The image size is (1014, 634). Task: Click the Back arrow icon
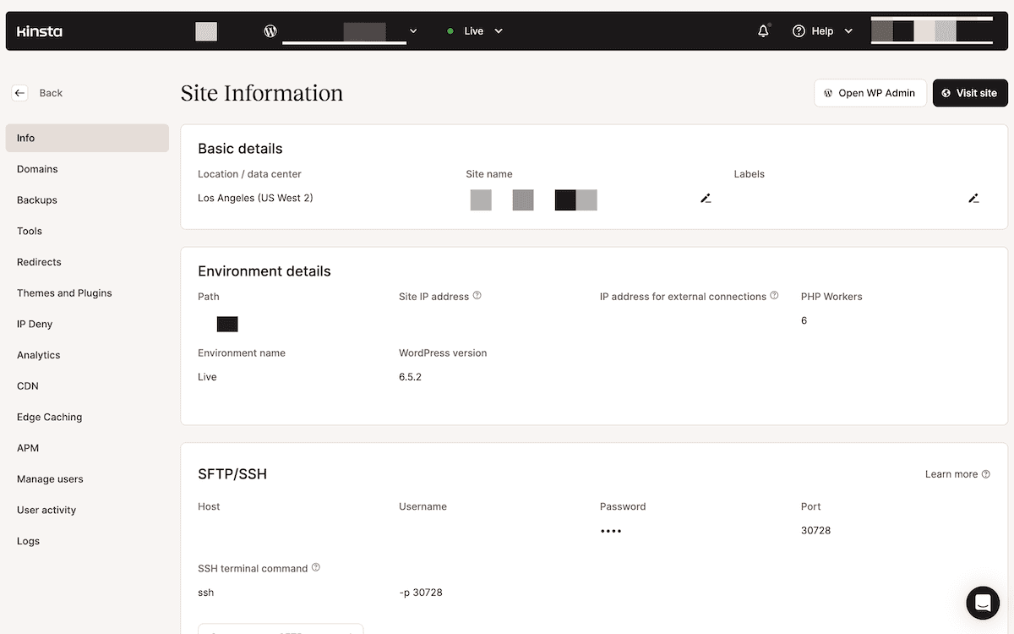(19, 92)
